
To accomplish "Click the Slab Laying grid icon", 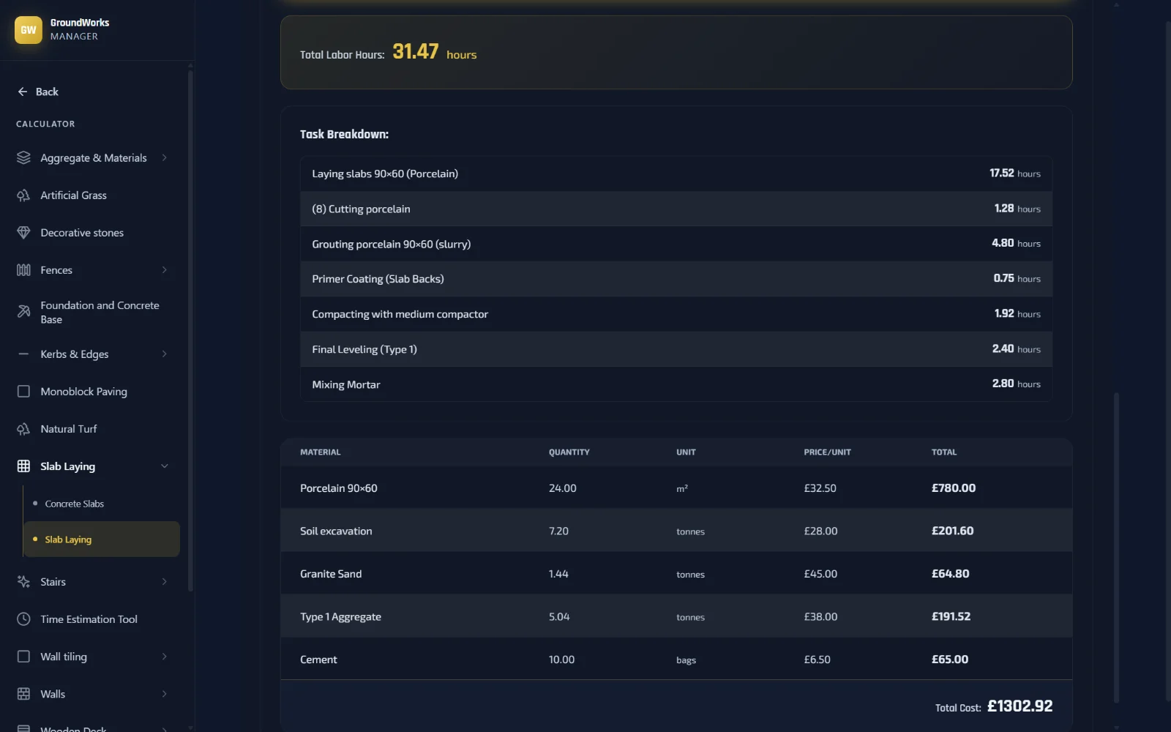I will (23, 466).
